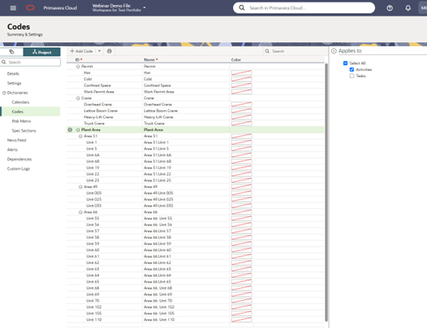Image resolution: width=427 pixels, height=328 pixels.
Task: Sort by the Name column header
Action: pos(149,60)
